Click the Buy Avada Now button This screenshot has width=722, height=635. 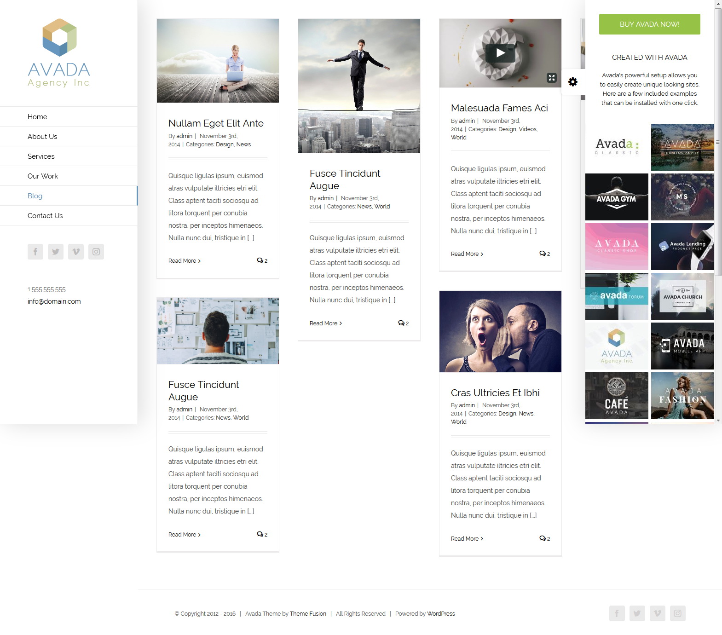[649, 24]
